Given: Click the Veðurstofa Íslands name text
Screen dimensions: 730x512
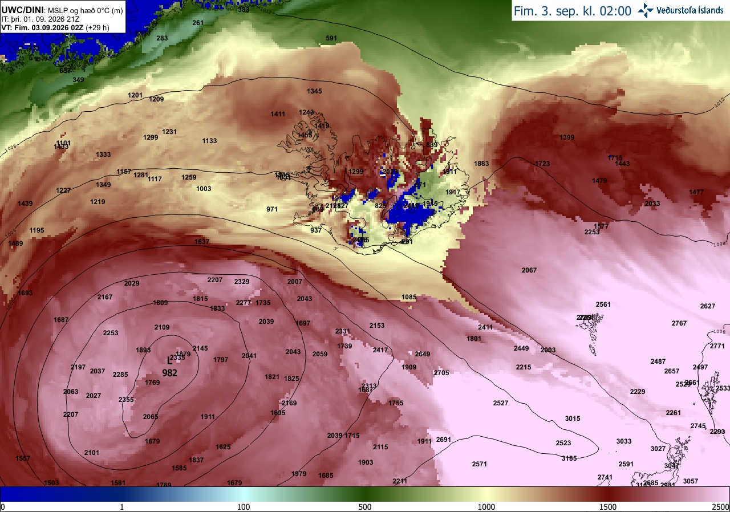Looking at the screenshot, I should (690, 10).
